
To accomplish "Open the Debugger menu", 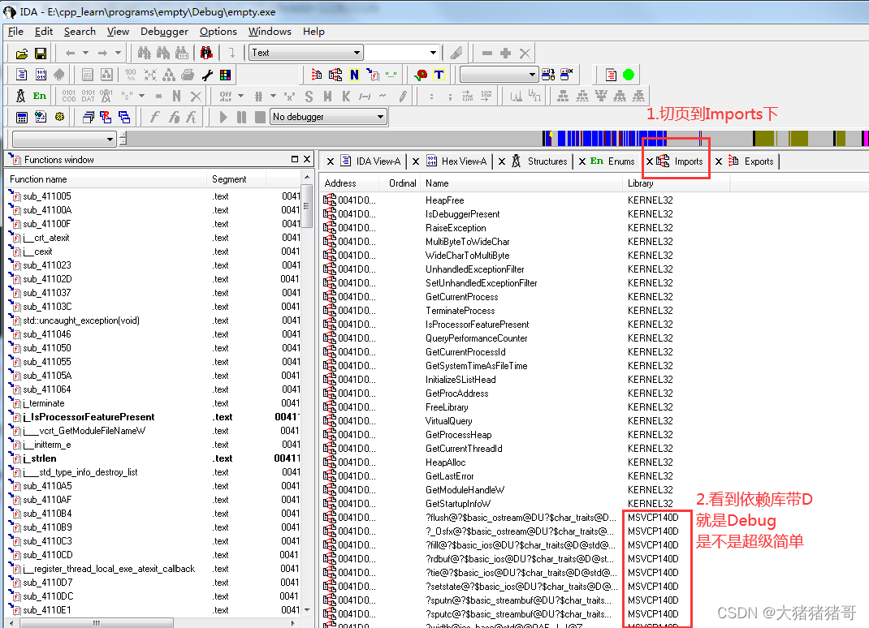I will click(x=164, y=32).
